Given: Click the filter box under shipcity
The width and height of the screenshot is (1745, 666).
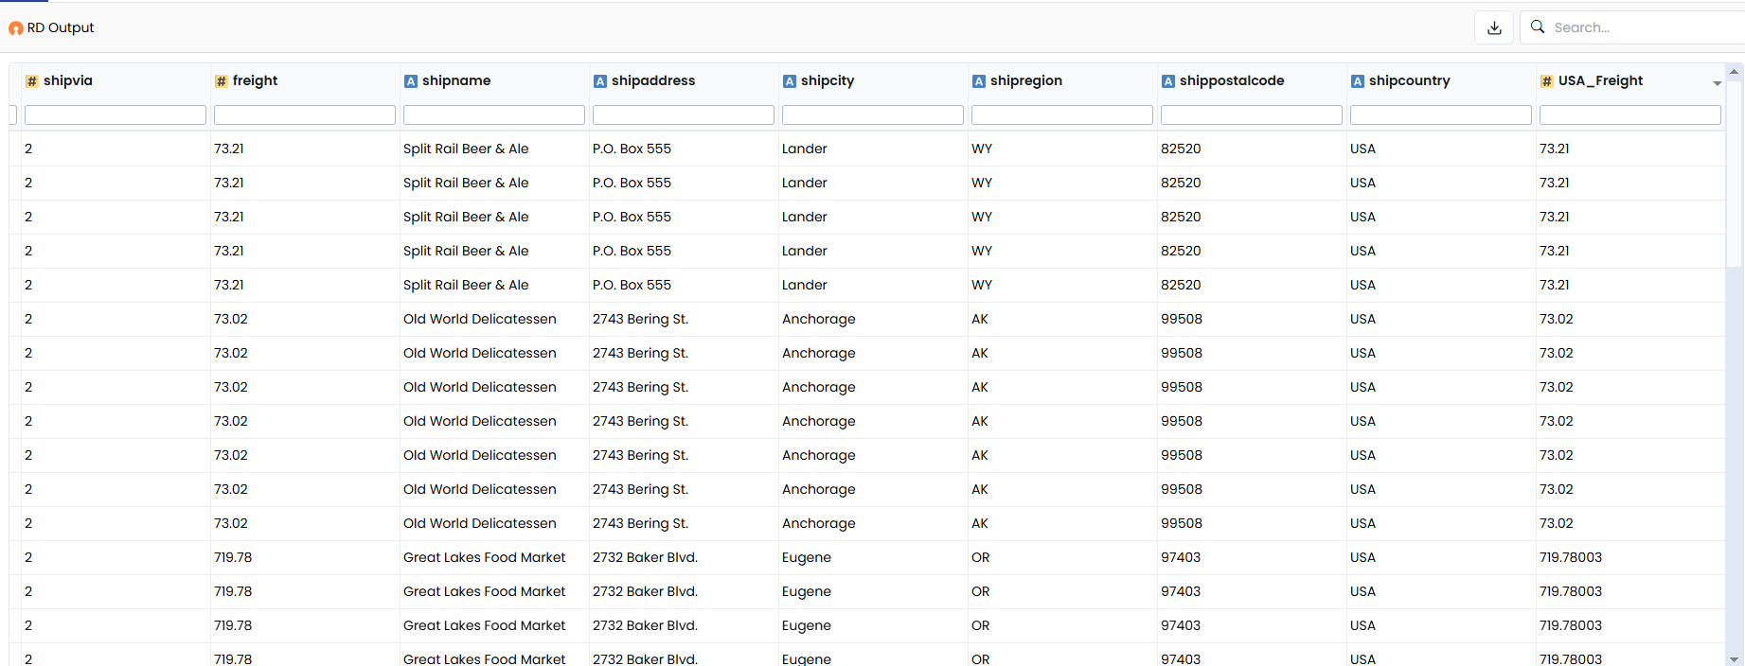Looking at the screenshot, I should 873,114.
